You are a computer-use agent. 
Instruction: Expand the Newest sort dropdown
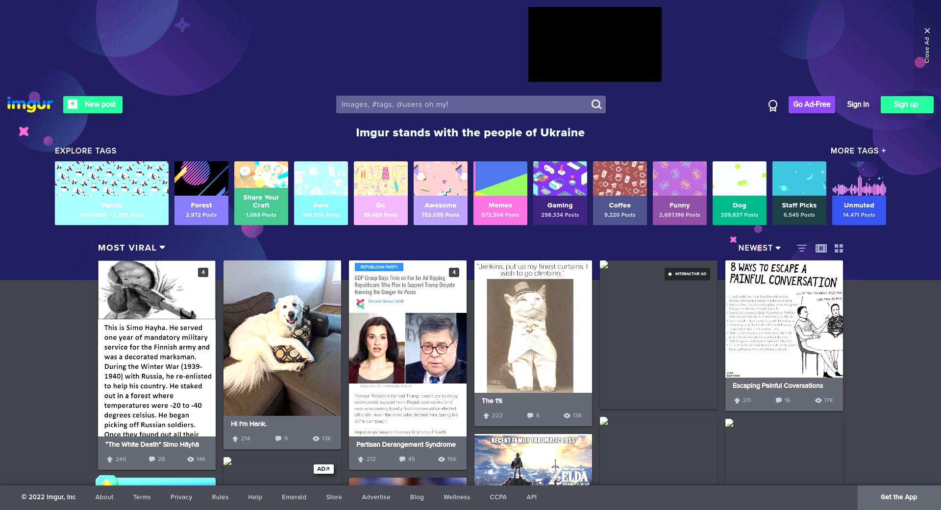pos(759,248)
